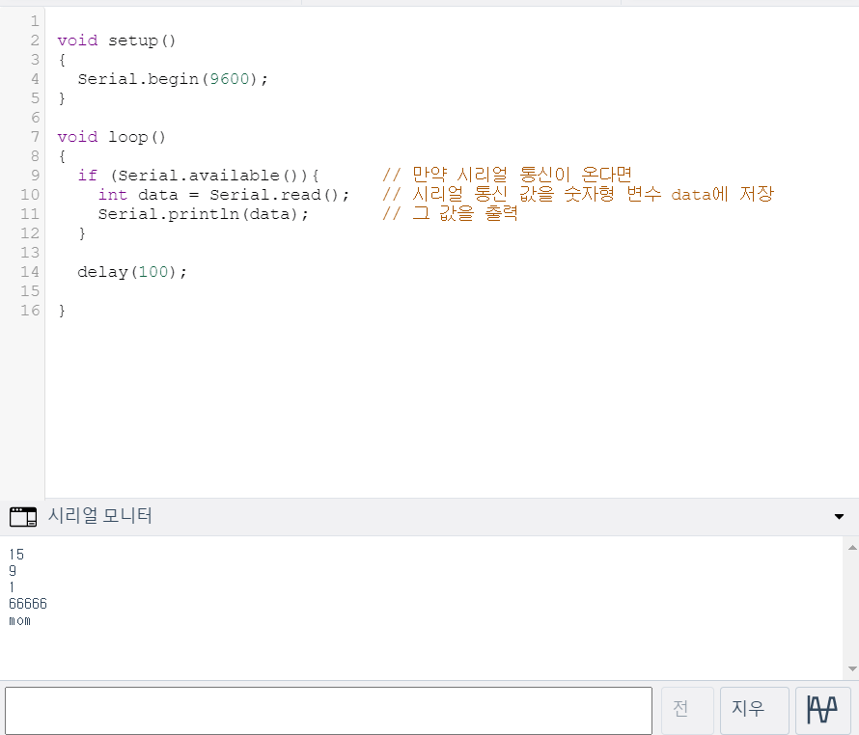The image size is (859, 735).
Task: Click the 전 send button
Action: pyautogui.click(x=687, y=710)
